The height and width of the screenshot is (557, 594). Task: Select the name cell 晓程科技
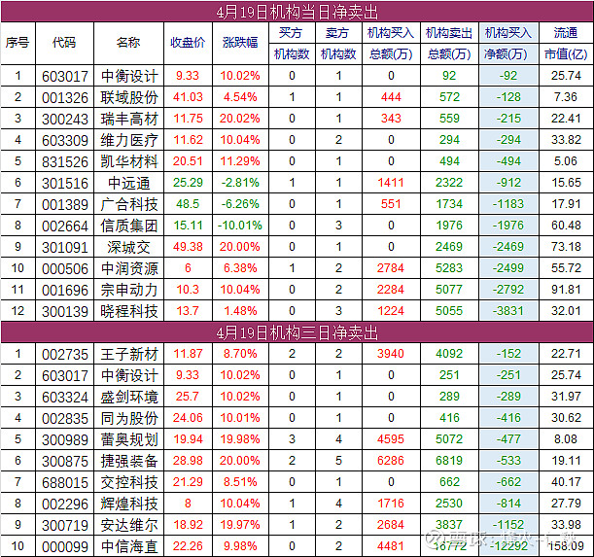(129, 311)
